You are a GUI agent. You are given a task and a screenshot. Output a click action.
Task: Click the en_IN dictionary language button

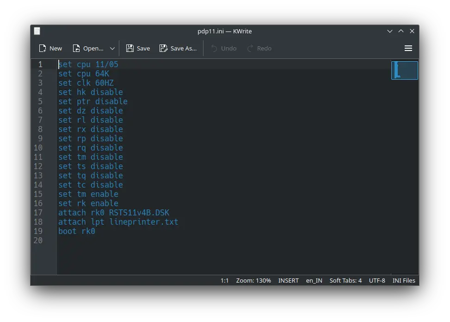(x=314, y=280)
